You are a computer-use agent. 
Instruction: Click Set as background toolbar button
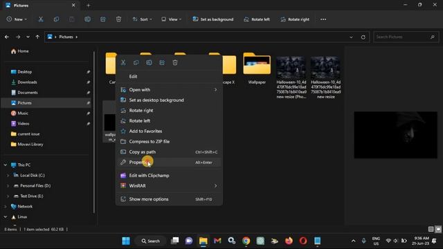coord(213,19)
